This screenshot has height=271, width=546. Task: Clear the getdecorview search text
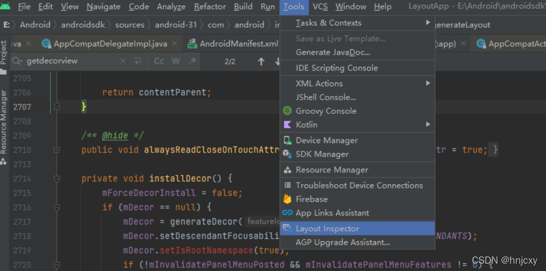pyautogui.click(x=123, y=62)
